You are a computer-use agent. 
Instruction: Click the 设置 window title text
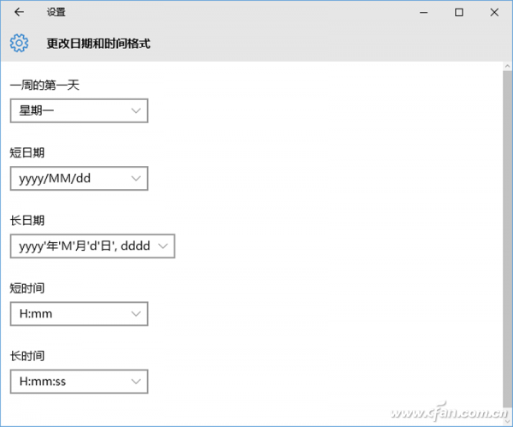pyautogui.click(x=56, y=12)
